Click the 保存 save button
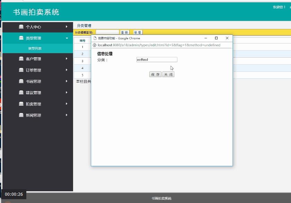Screen dimensions: 291x203 point(155,74)
